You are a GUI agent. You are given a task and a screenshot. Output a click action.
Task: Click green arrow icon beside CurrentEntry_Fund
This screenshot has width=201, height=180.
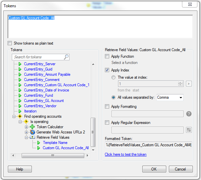[x=20, y=95]
